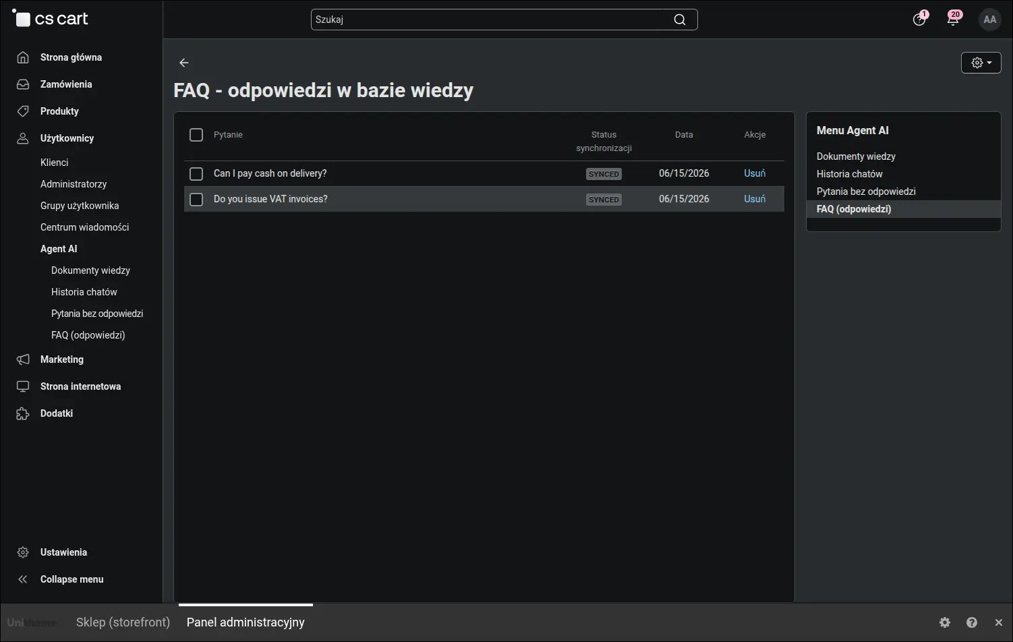Check the 'Can I pay cash on delivery?' row
Image resolution: width=1013 pixels, height=642 pixels.
pos(196,174)
